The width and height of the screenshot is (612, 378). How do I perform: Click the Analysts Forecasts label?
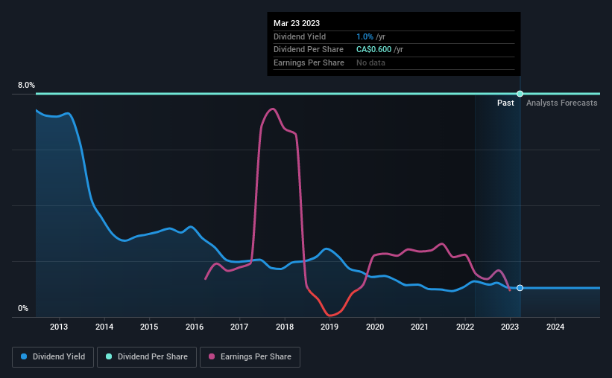pos(561,103)
